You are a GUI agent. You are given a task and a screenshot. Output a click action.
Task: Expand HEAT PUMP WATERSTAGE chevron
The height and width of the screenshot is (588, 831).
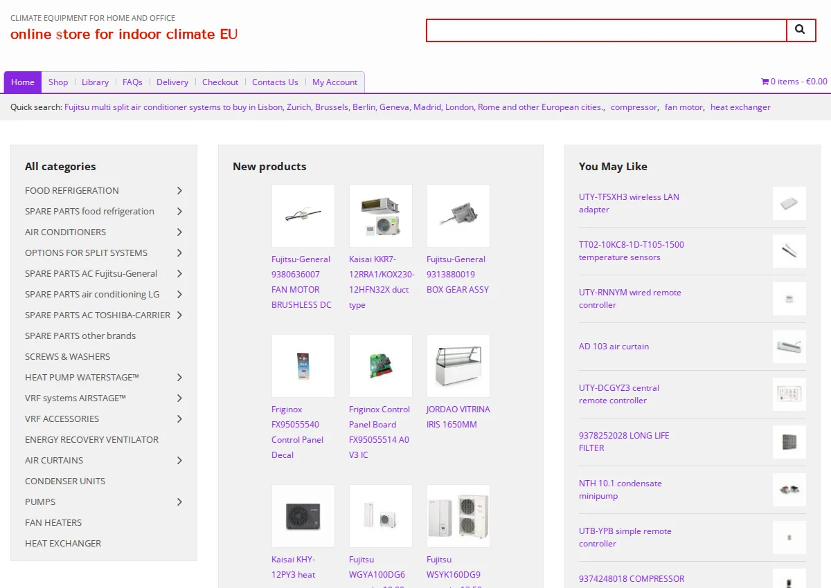click(x=179, y=377)
